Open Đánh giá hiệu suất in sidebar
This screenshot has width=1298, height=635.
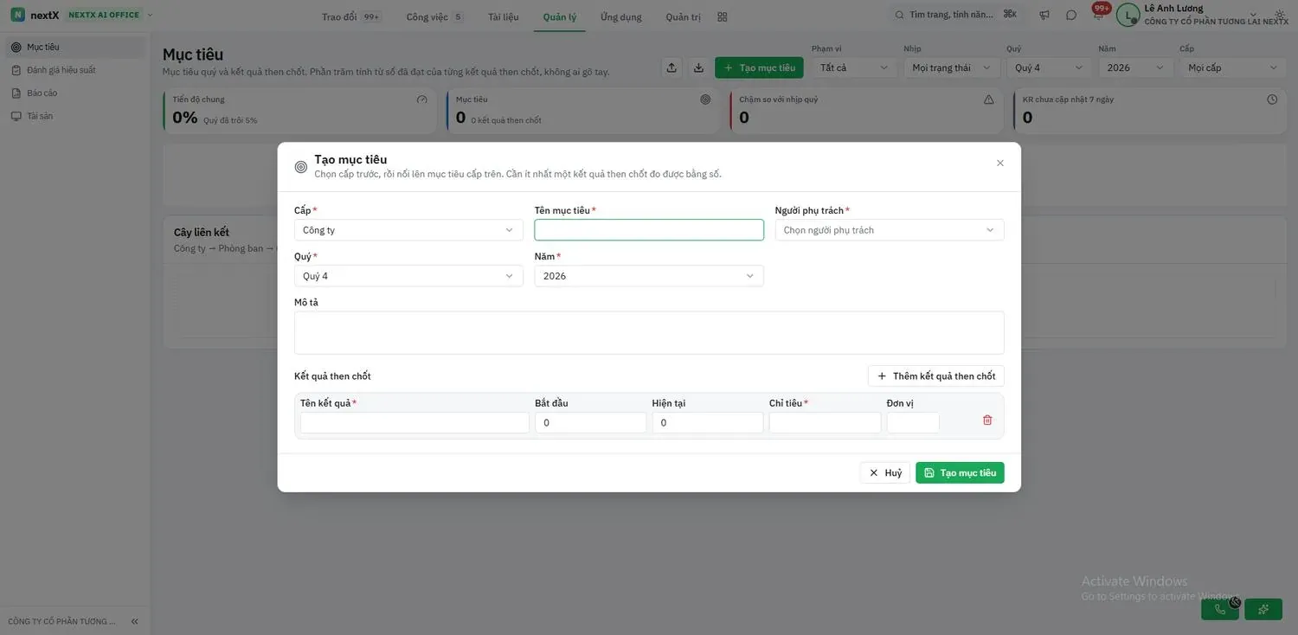(x=75, y=70)
